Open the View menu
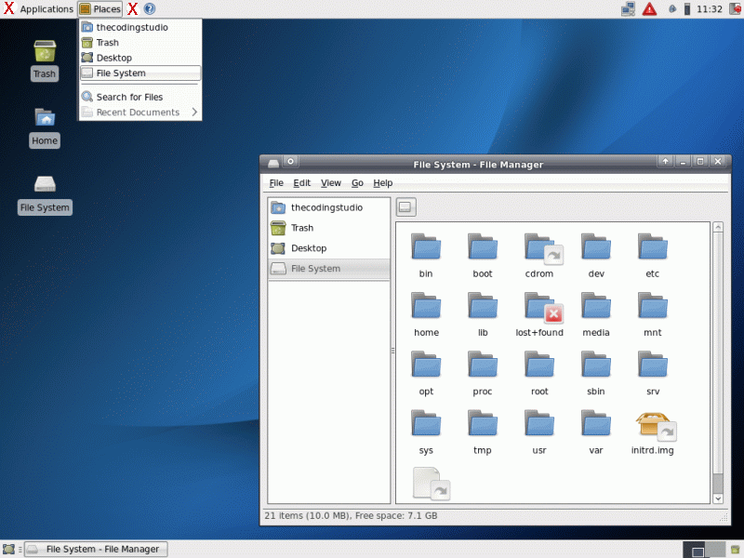Screen dimensions: 744x558 pos(331,183)
